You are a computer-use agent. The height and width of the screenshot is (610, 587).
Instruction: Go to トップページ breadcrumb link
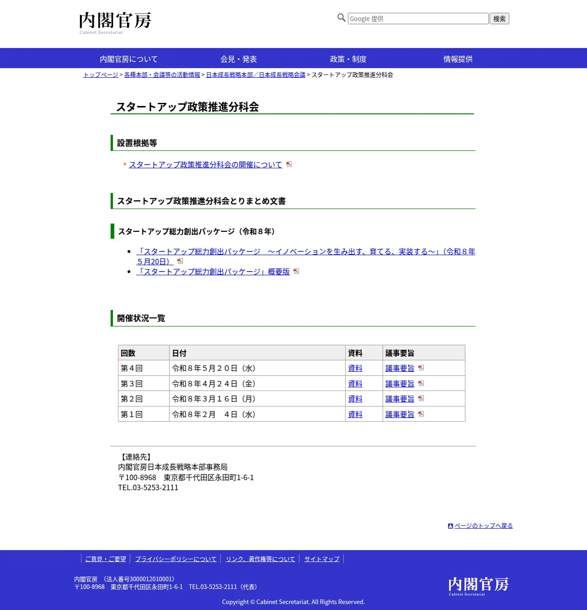click(101, 75)
